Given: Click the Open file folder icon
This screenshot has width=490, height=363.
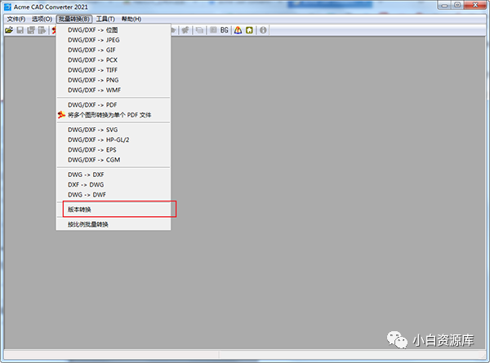Looking at the screenshot, I should pos(9,30).
